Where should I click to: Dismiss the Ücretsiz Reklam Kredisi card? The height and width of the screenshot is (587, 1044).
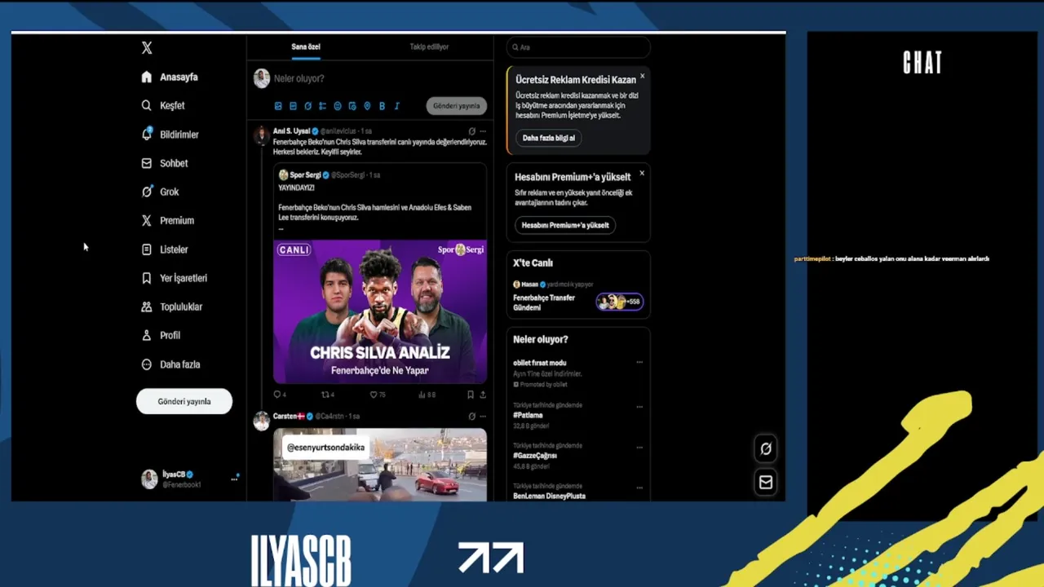pos(642,76)
